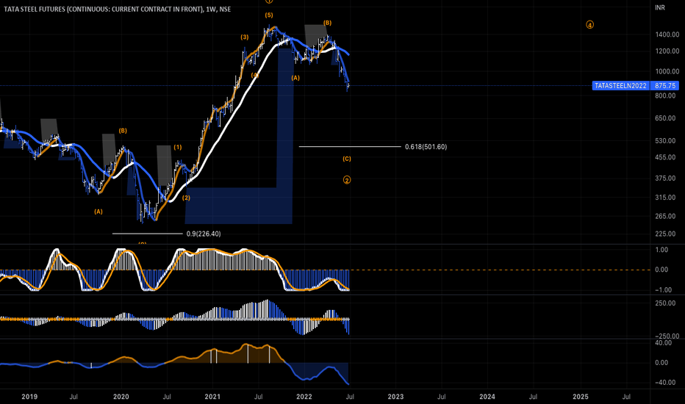Click the 1.00 oscillator scale value
The height and width of the screenshot is (404, 685).
[x=661, y=250]
